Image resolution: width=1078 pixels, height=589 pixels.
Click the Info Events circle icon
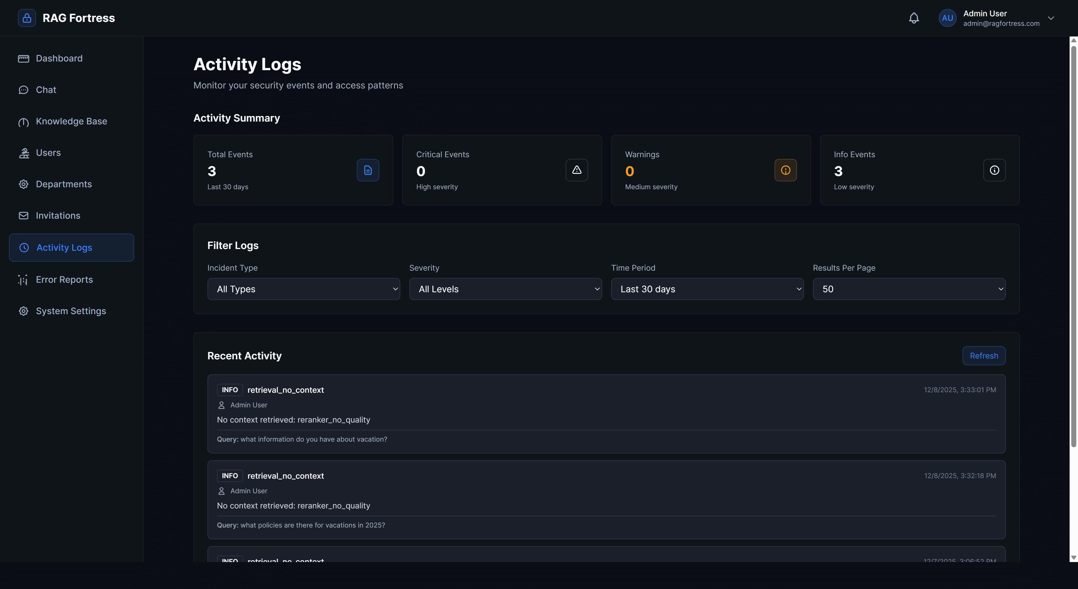click(994, 170)
